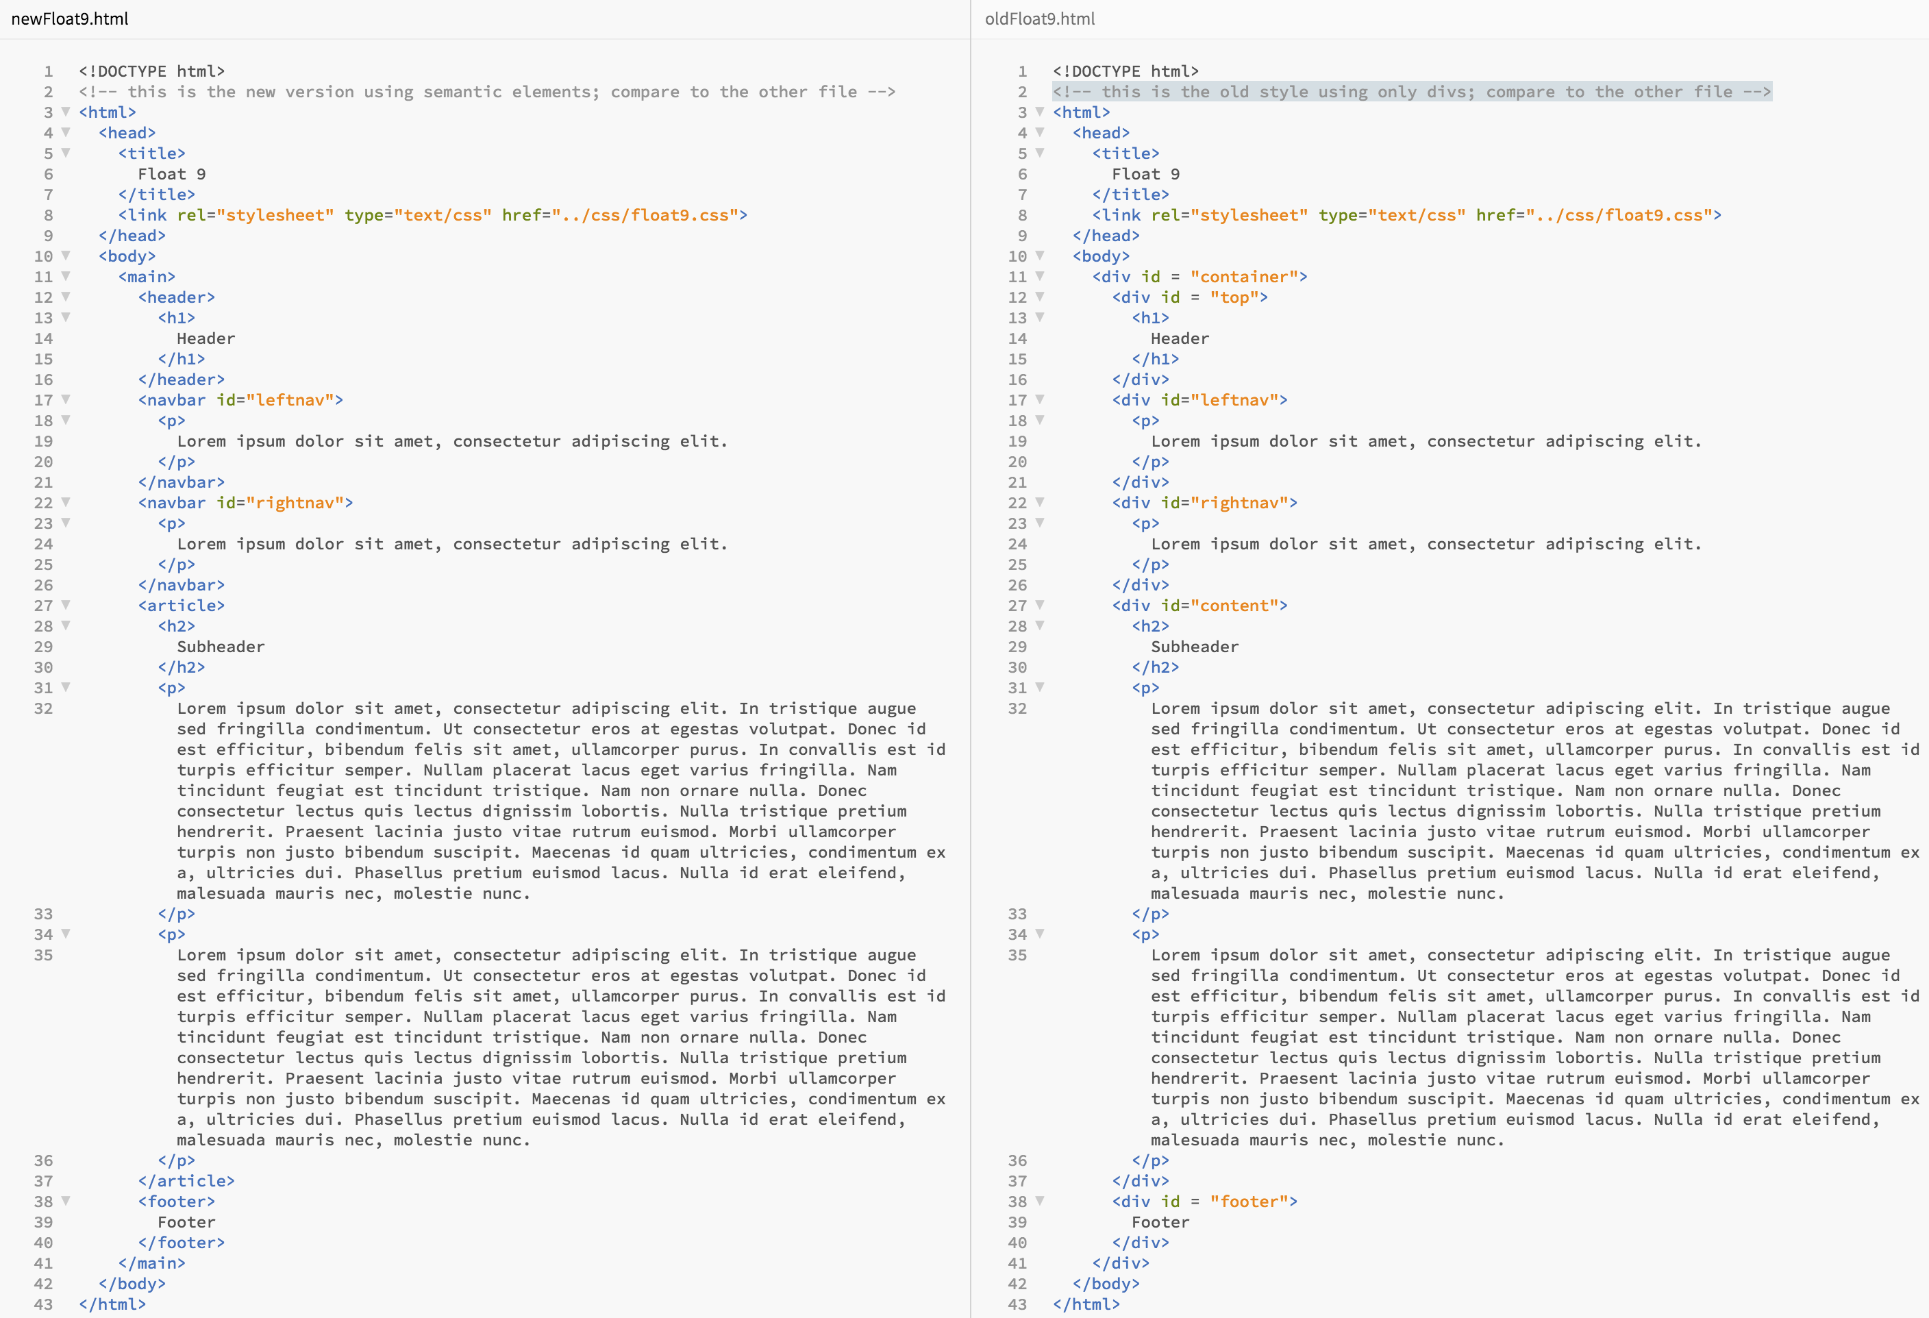Viewport: 1929px width, 1318px height.
Task: Click the "rightnav" id value in oldFloat9.html
Action: [1239, 503]
